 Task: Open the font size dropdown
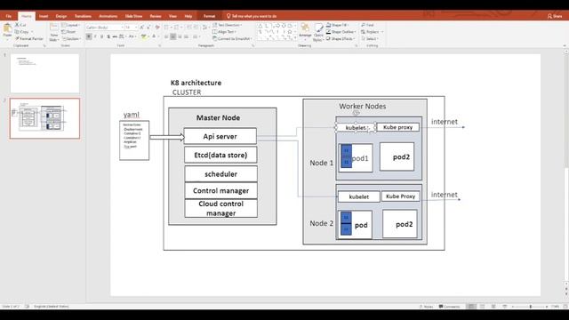tap(136, 28)
